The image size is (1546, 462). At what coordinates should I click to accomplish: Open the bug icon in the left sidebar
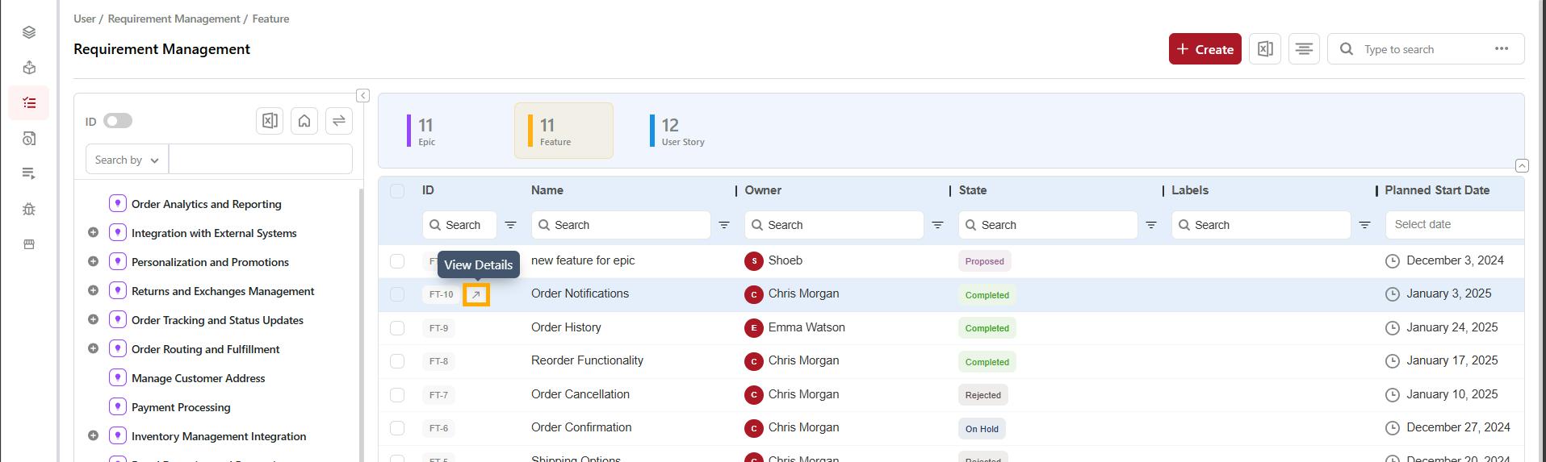(x=29, y=209)
